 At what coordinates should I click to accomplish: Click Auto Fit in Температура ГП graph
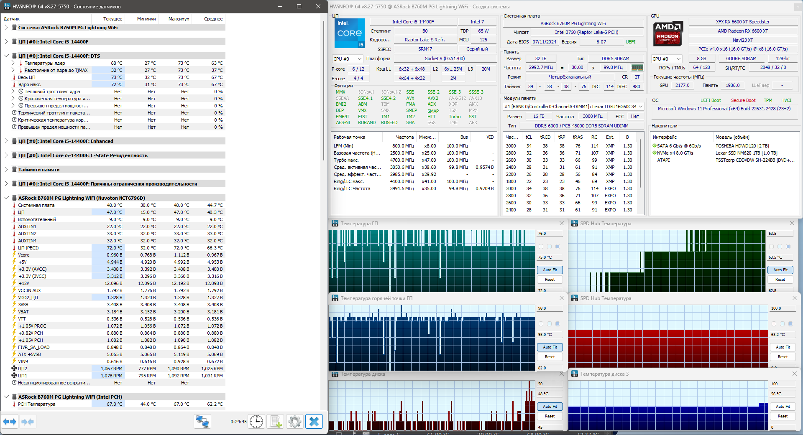pos(550,270)
